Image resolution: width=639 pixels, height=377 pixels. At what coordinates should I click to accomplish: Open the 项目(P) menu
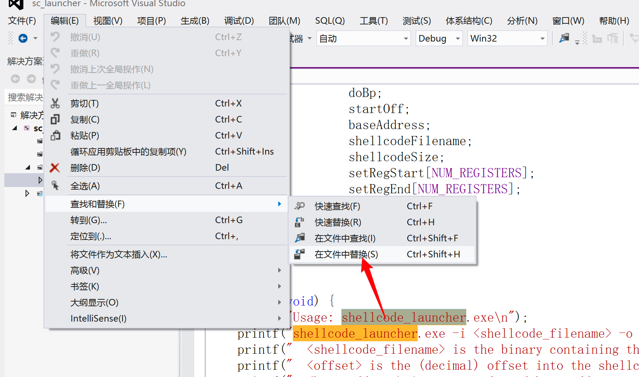(x=151, y=21)
